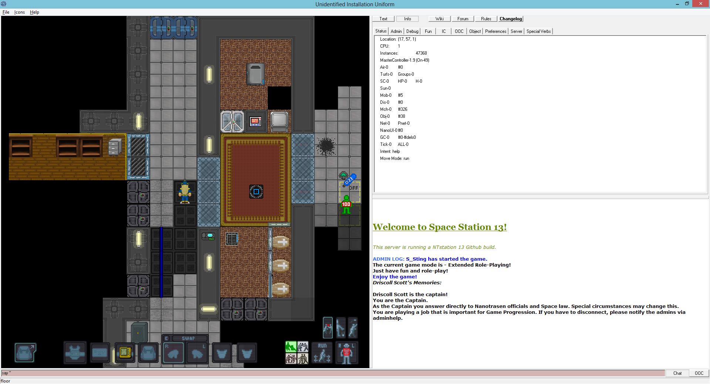Image resolution: width=710 pixels, height=384 pixels.
Task: Click the throw mode action icon
Action: (x=353, y=328)
